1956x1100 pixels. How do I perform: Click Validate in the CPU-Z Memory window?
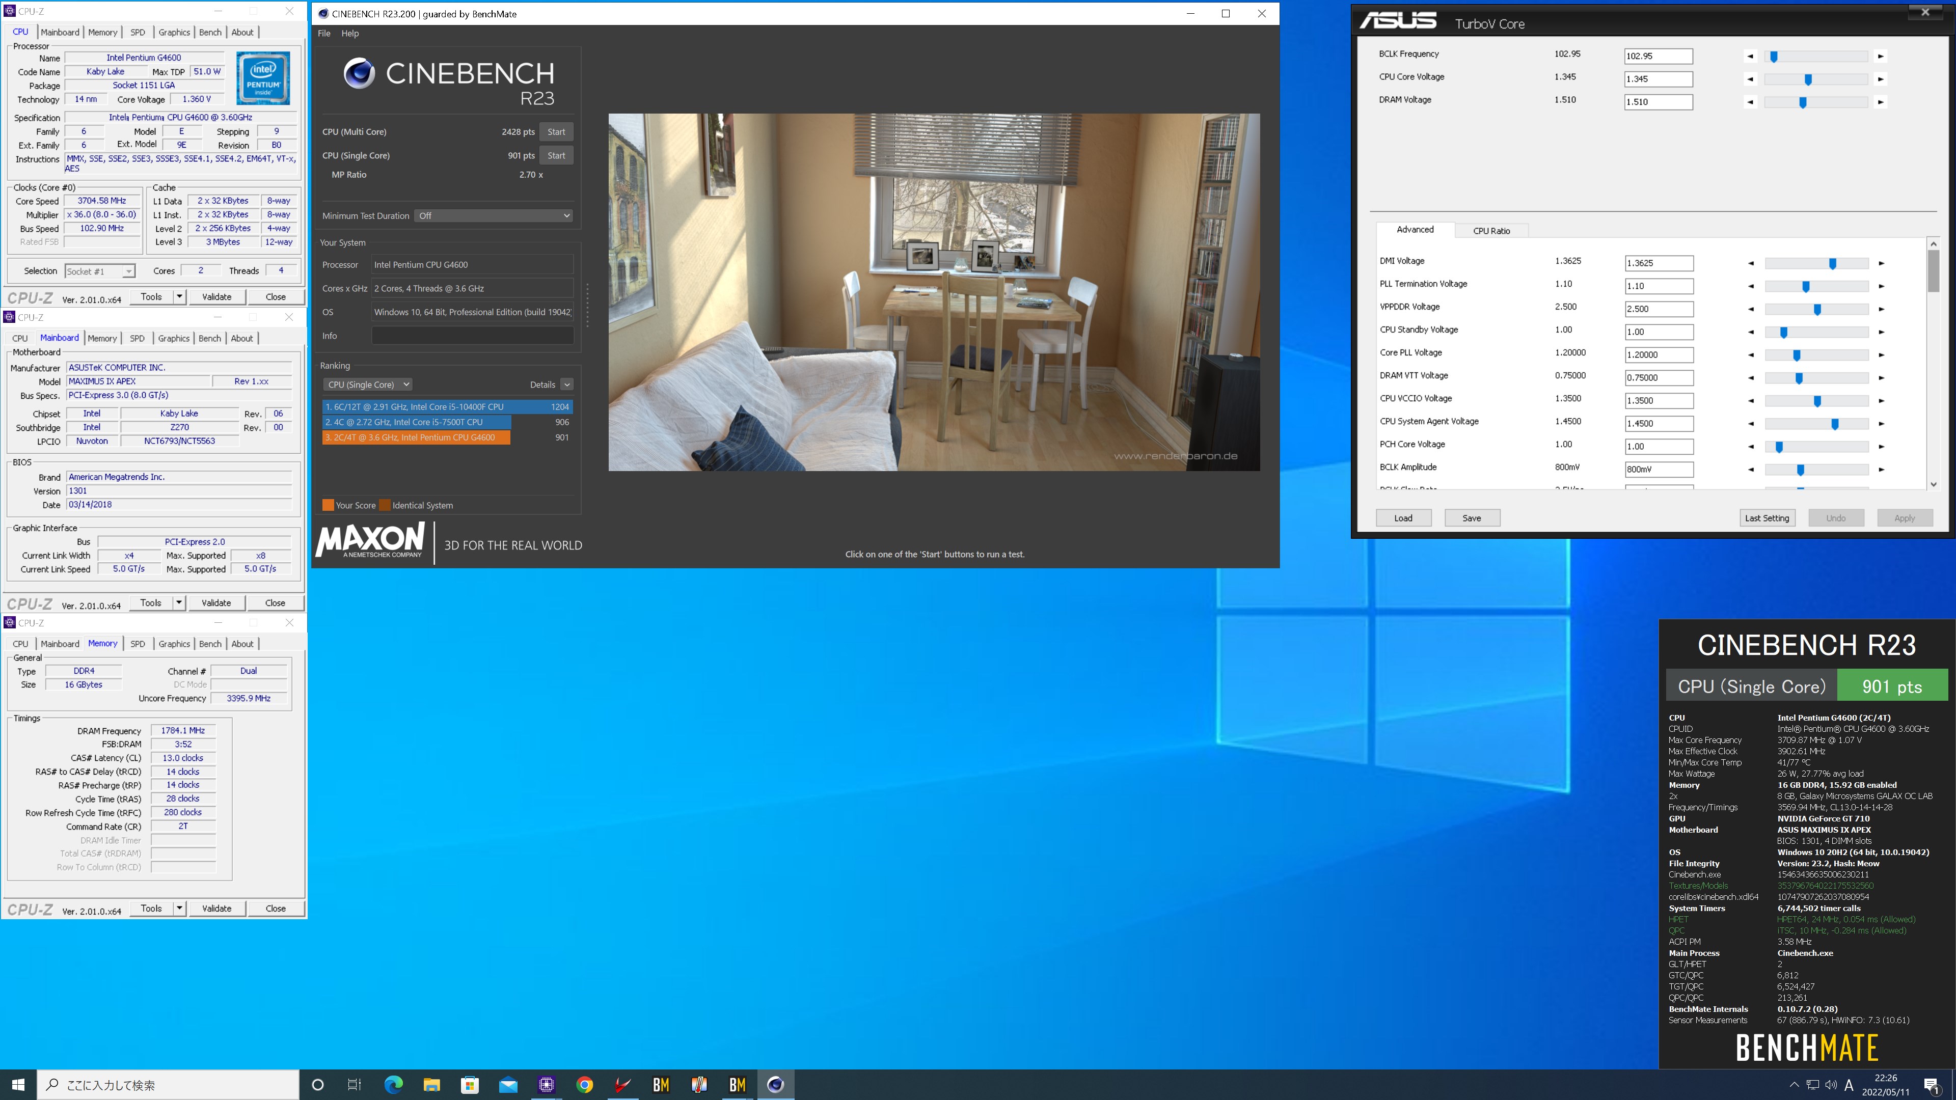pyautogui.click(x=216, y=908)
